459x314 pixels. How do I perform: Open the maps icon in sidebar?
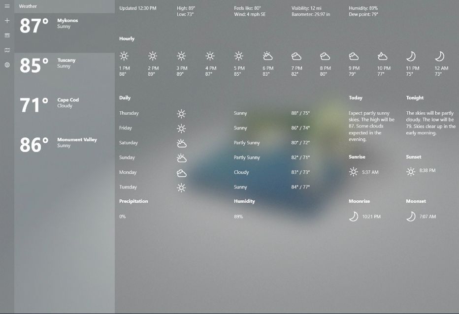point(7,50)
